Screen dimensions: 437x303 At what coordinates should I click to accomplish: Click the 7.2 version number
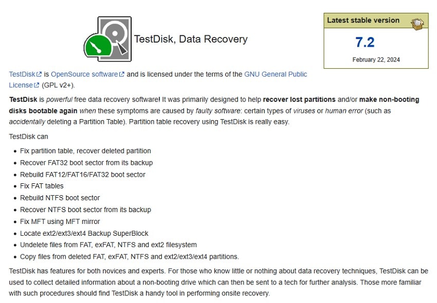point(365,42)
